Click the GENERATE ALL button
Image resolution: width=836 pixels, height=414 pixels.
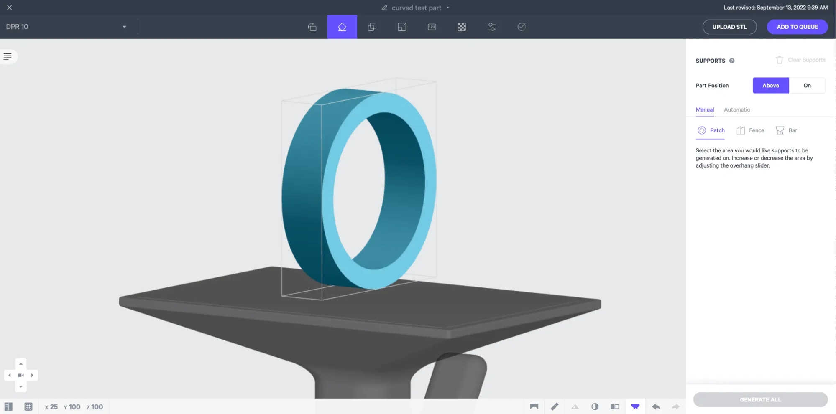760,399
